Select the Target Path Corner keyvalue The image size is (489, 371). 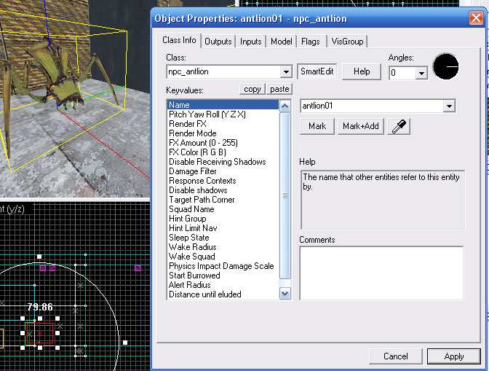pyautogui.click(x=223, y=200)
